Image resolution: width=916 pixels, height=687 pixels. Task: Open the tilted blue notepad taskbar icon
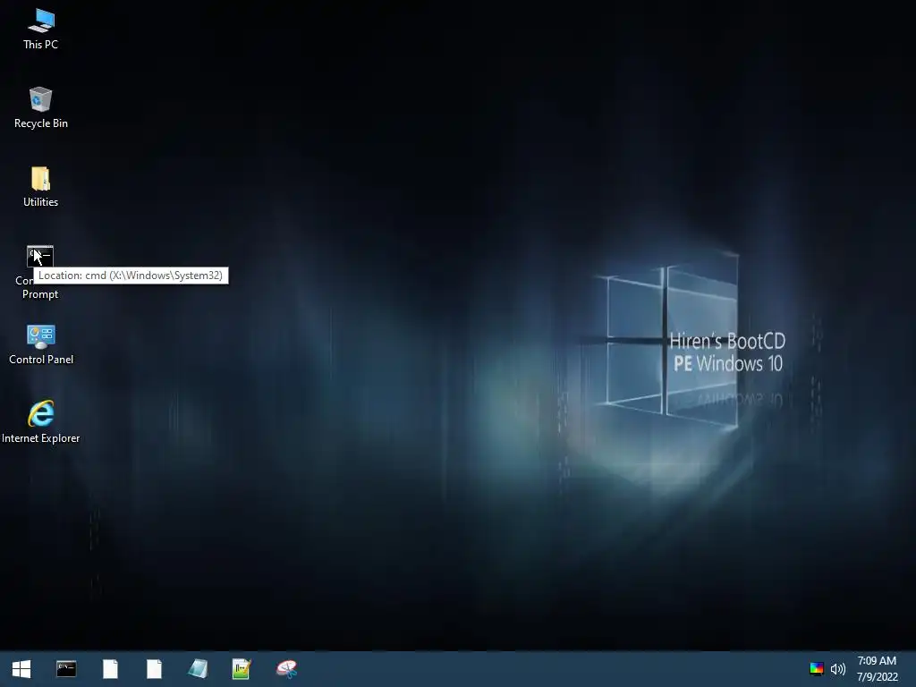pyautogui.click(x=198, y=669)
